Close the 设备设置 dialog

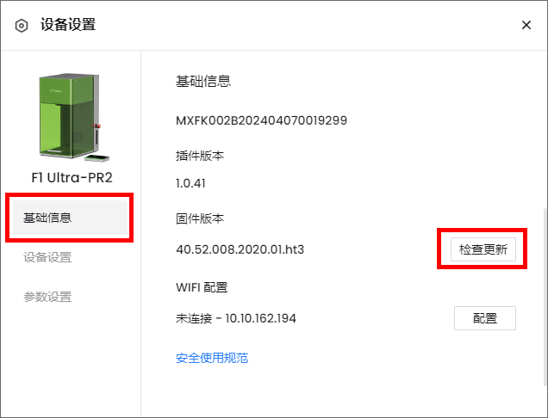(x=526, y=25)
